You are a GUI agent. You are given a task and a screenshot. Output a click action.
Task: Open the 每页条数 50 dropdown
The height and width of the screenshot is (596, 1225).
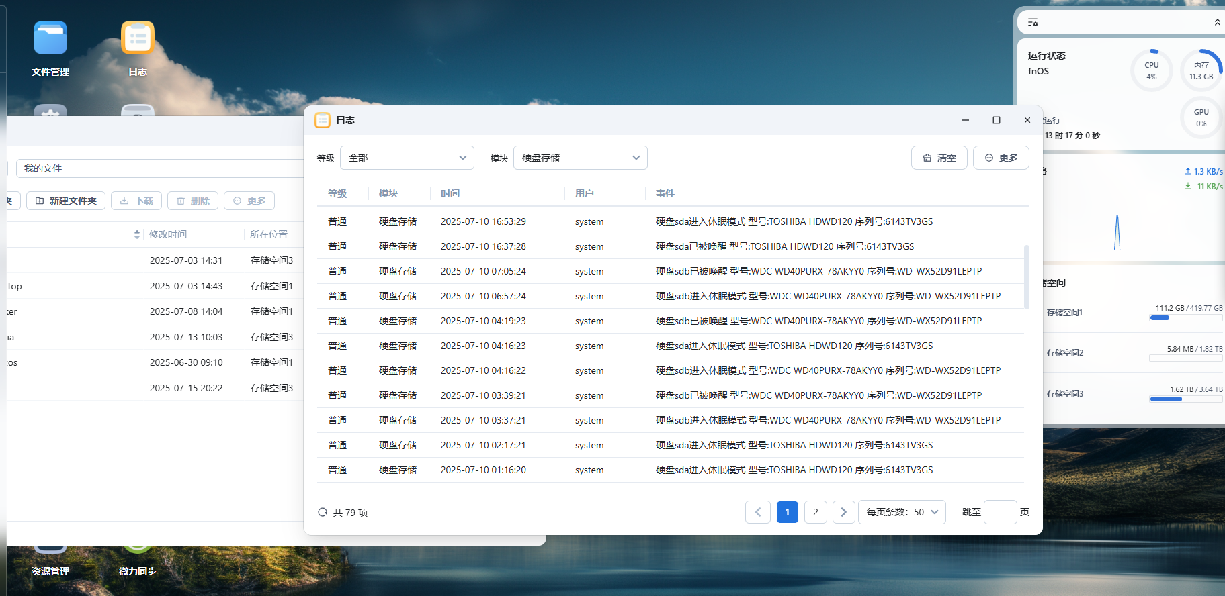(902, 512)
